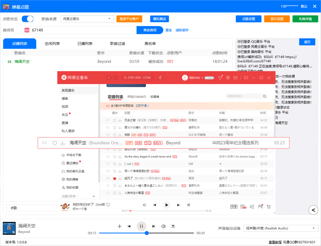
Task: Select 海阔天空 row in 点播列表
Action: [x=117, y=61]
